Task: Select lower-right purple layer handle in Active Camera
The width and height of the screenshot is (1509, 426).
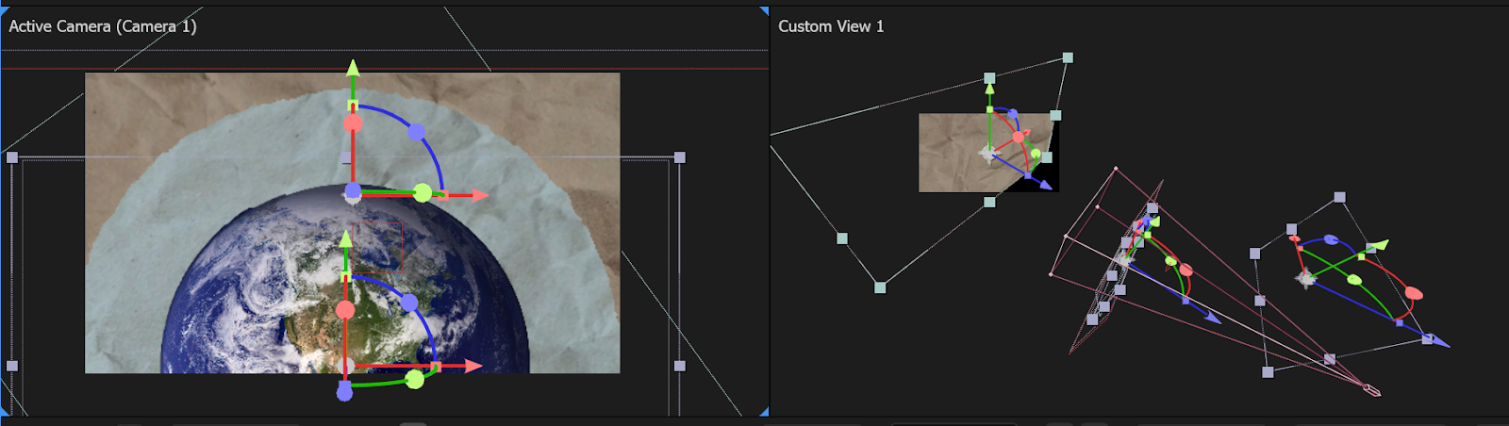Action: (679, 366)
